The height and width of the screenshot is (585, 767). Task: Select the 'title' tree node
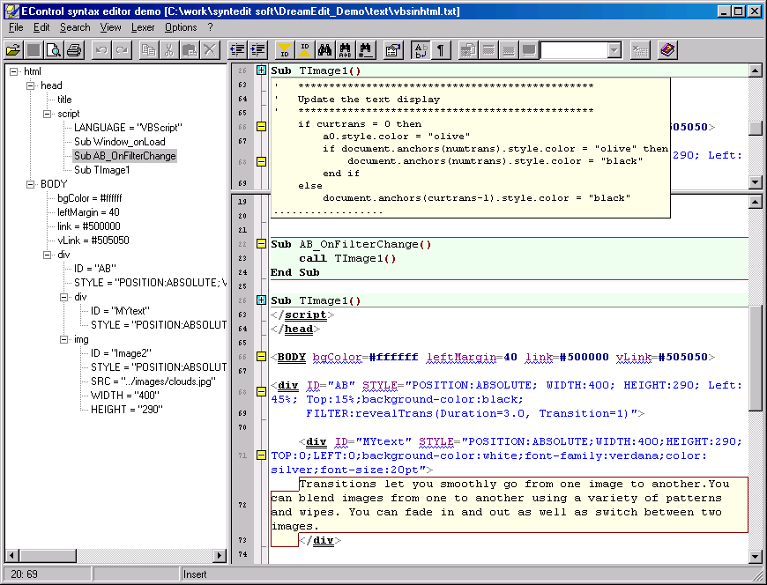[64, 100]
